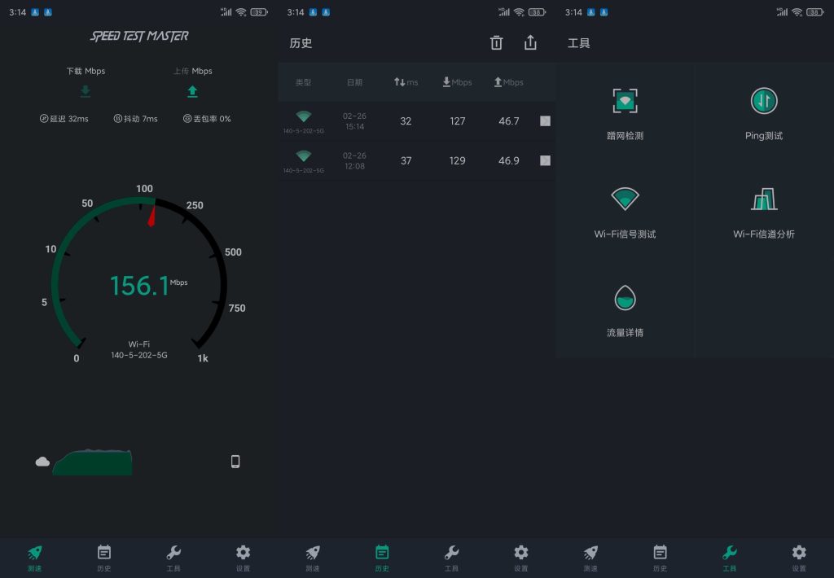
Task: Sort history by download Mbps column
Action: pyautogui.click(x=456, y=81)
